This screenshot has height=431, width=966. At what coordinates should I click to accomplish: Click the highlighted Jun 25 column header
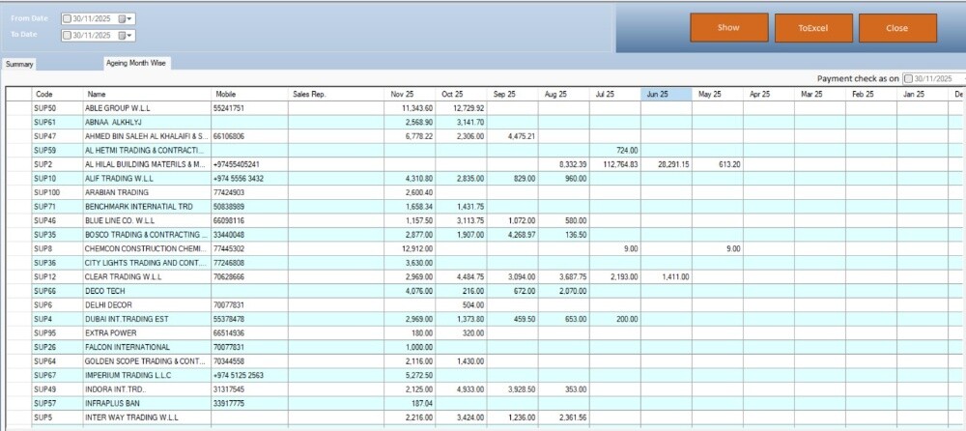pos(666,95)
